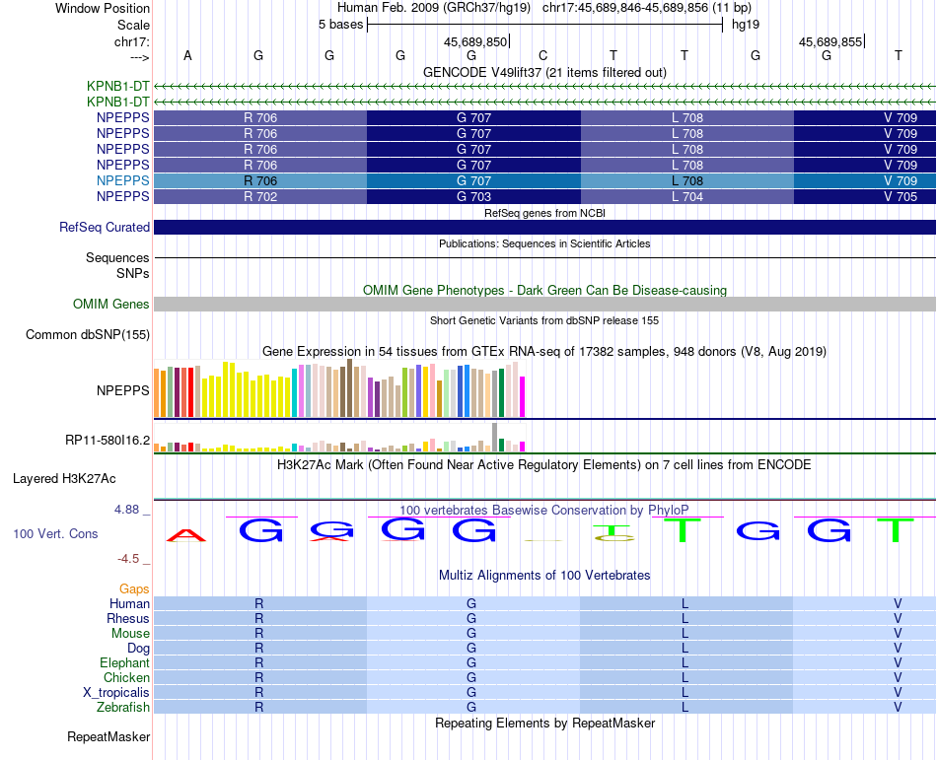The height and width of the screenshot is (760, 937).
Task: Click '100 vertebrates Basewise Conservation by PhyloP' title
Action: coord(544,510)
